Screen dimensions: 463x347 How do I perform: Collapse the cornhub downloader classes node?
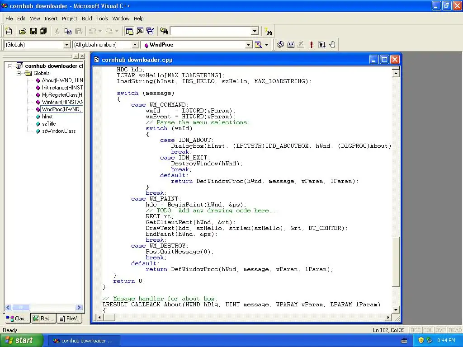pyautogui.click(x=10, y=66)
